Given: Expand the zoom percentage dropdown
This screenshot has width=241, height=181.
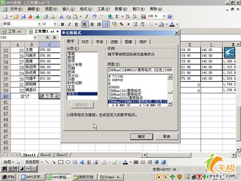Looking at the screenshot, I should click(x=164, y=16).
